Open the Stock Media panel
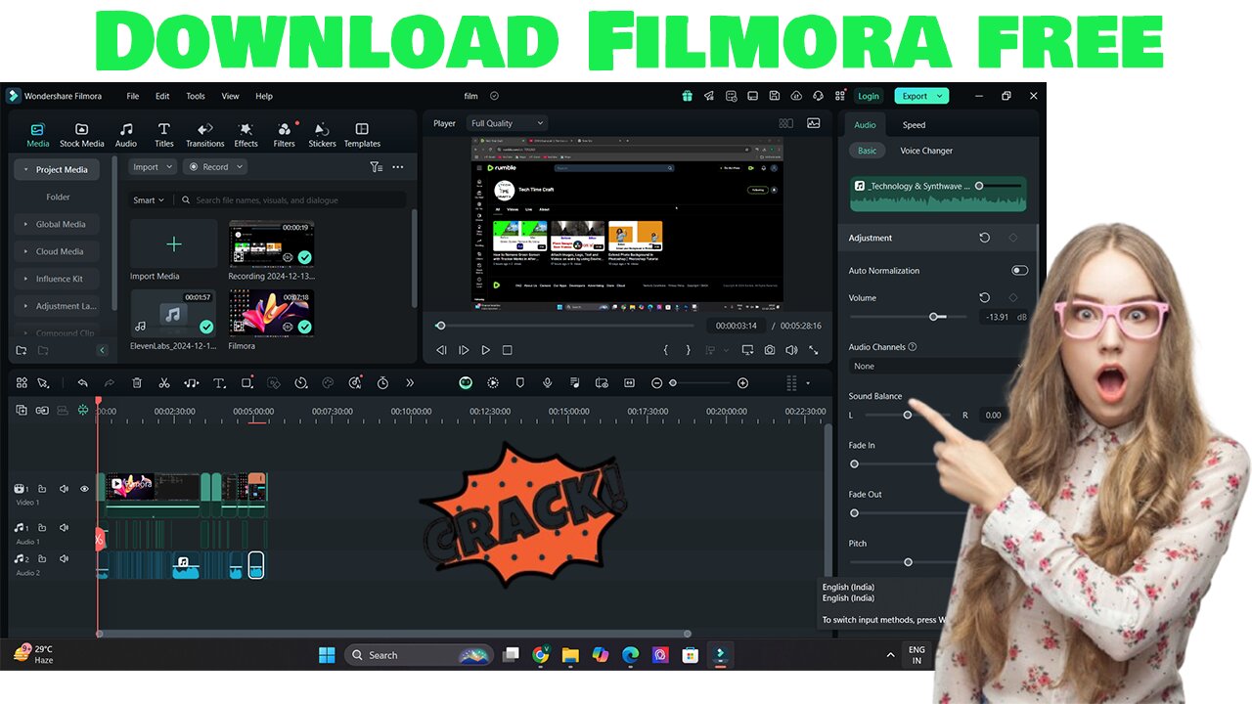This screenshot has height=704, width=1252. pyautogui.click(x=81, y=135)
